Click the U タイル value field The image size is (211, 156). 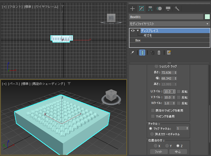[168, 91]
